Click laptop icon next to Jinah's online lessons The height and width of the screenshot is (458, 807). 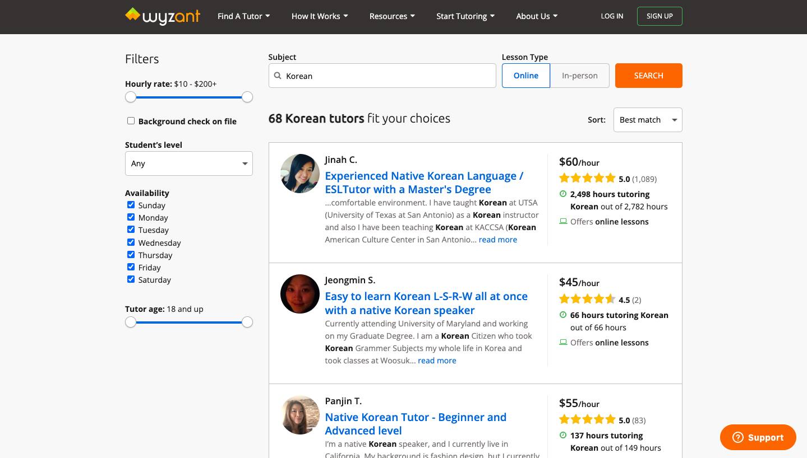pos(563,222)
